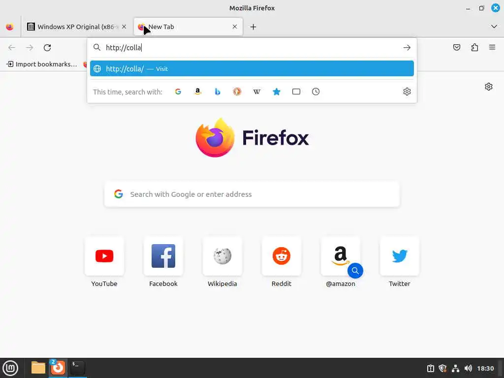The height and width of the screenshot is (378, 504).
Task: Select Firefox in the taskbar
Action: click(58, 368)
